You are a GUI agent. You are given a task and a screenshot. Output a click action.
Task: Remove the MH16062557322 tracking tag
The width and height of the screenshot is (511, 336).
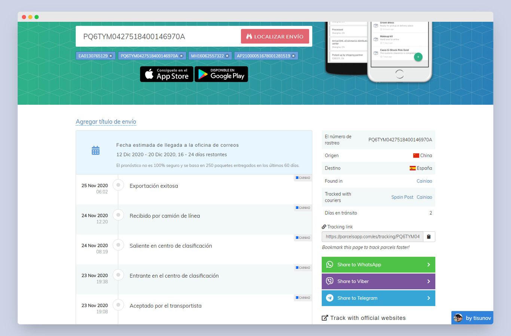click(227, 56)
